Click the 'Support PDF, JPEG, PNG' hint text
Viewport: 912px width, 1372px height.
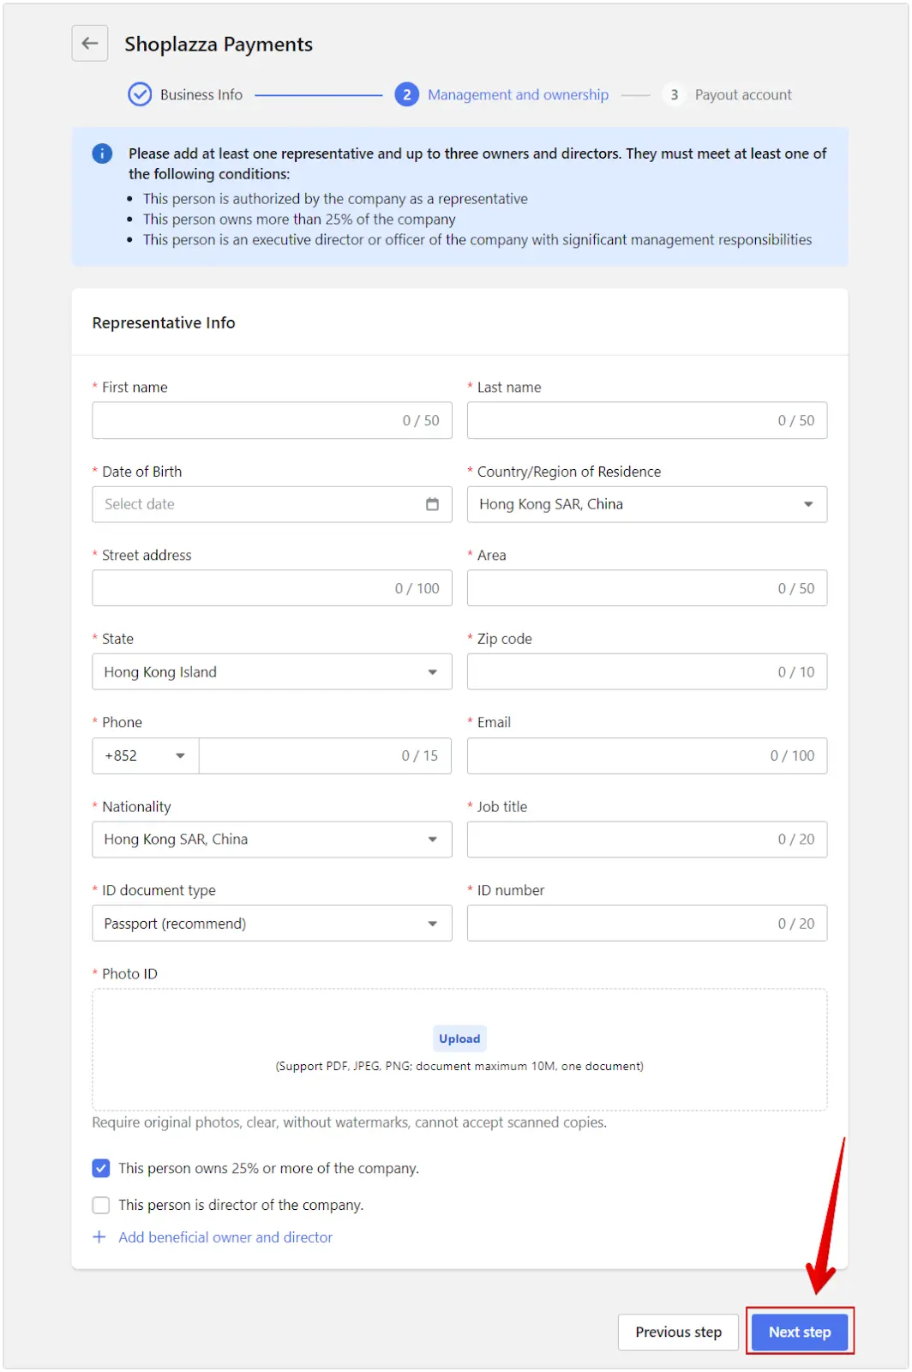click(x=459, y=1066)
